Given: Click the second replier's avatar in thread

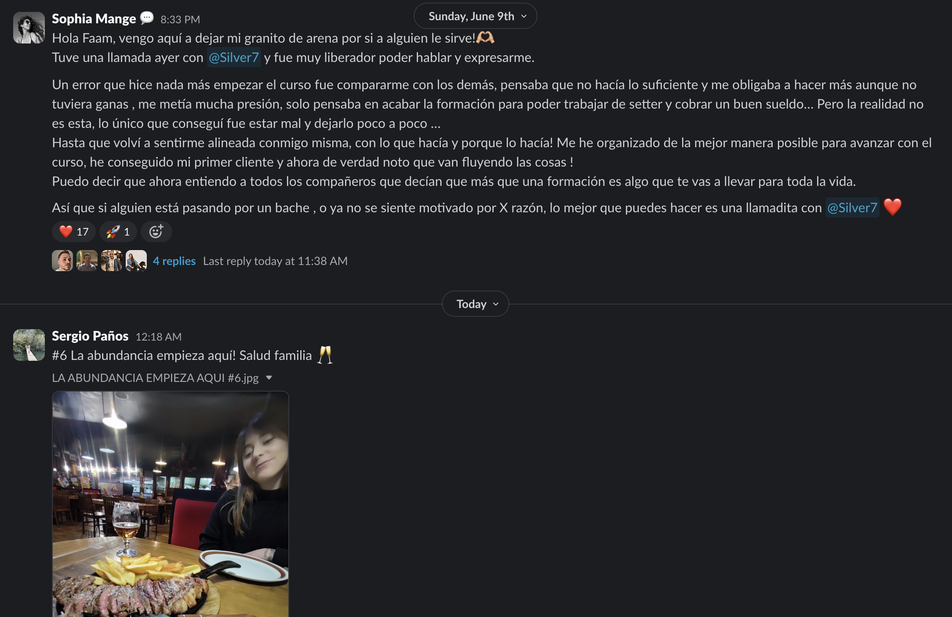Looking at the screenshot, I should (87, 261).
